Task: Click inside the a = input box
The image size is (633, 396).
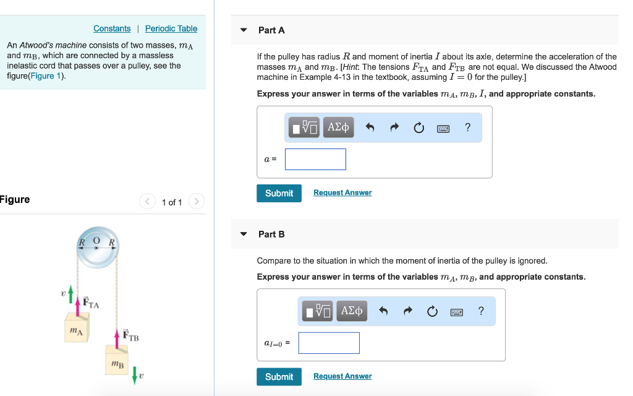Action: click(x=315, y=159)
